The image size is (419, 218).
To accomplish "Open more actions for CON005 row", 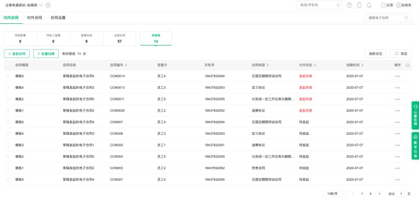I will 397,145.
